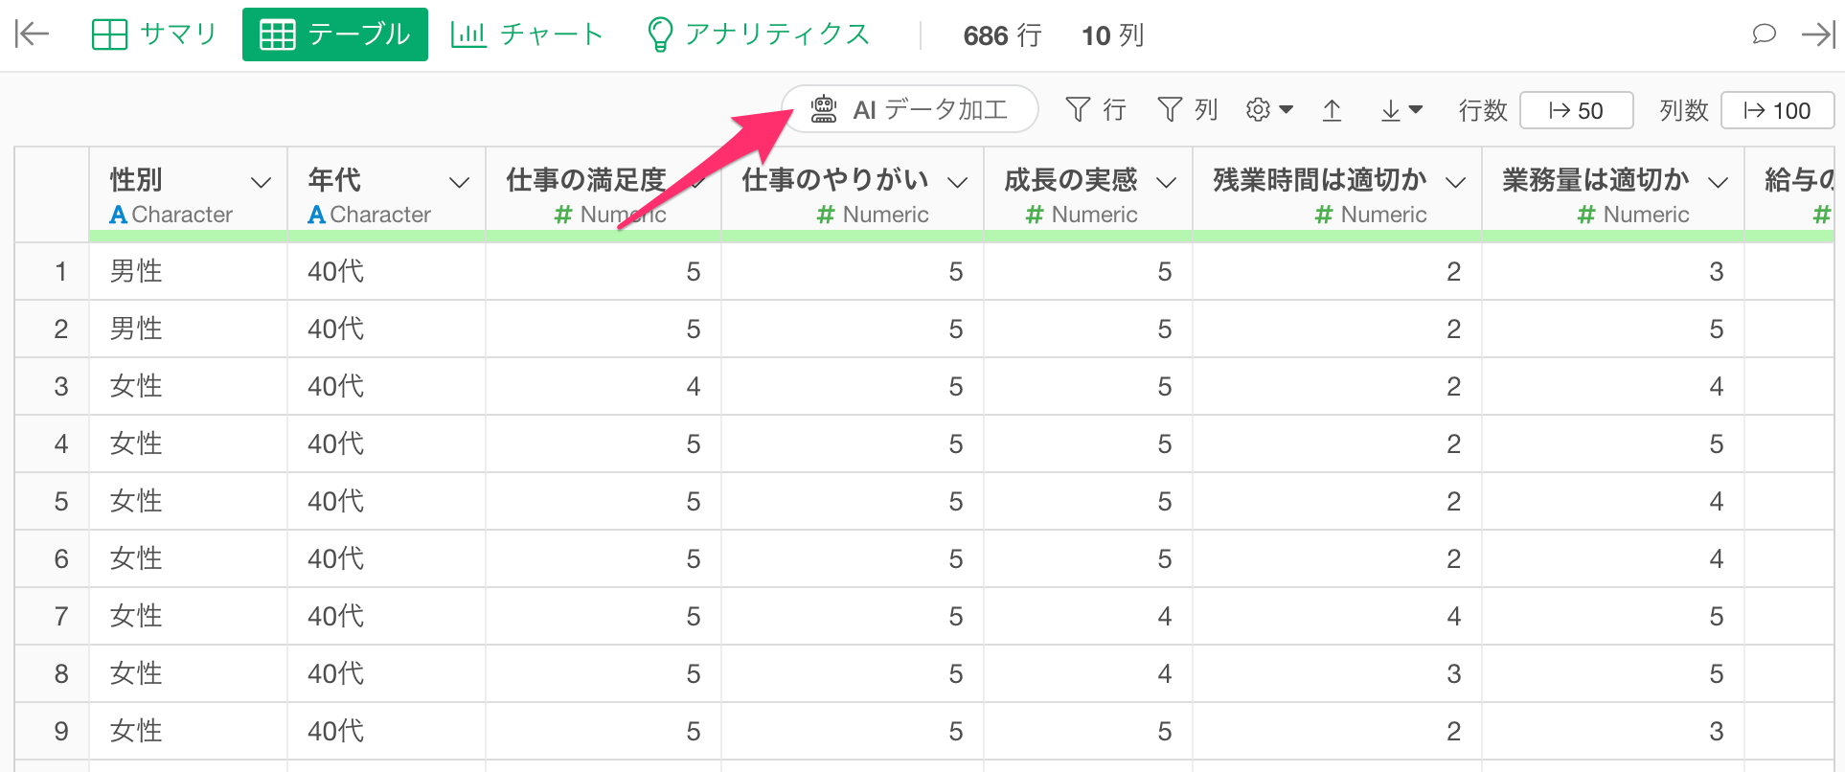Open the gear settings menu

point(1268,110)
